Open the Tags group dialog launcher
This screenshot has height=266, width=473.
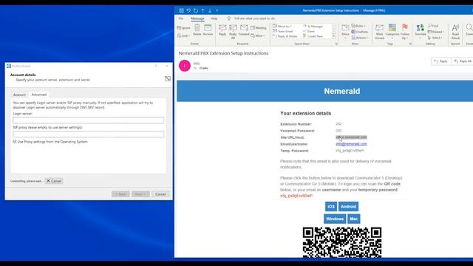coord(410,44)
